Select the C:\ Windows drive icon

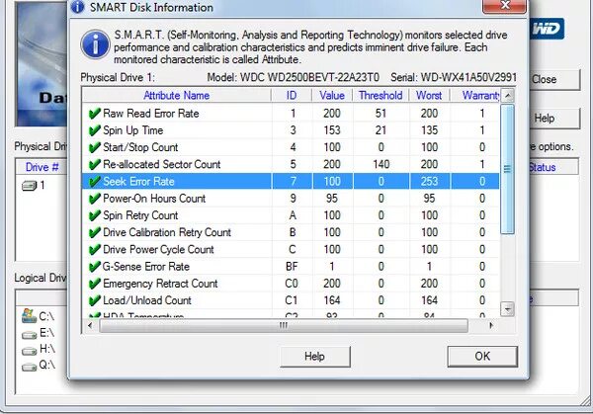pos(29,316)
